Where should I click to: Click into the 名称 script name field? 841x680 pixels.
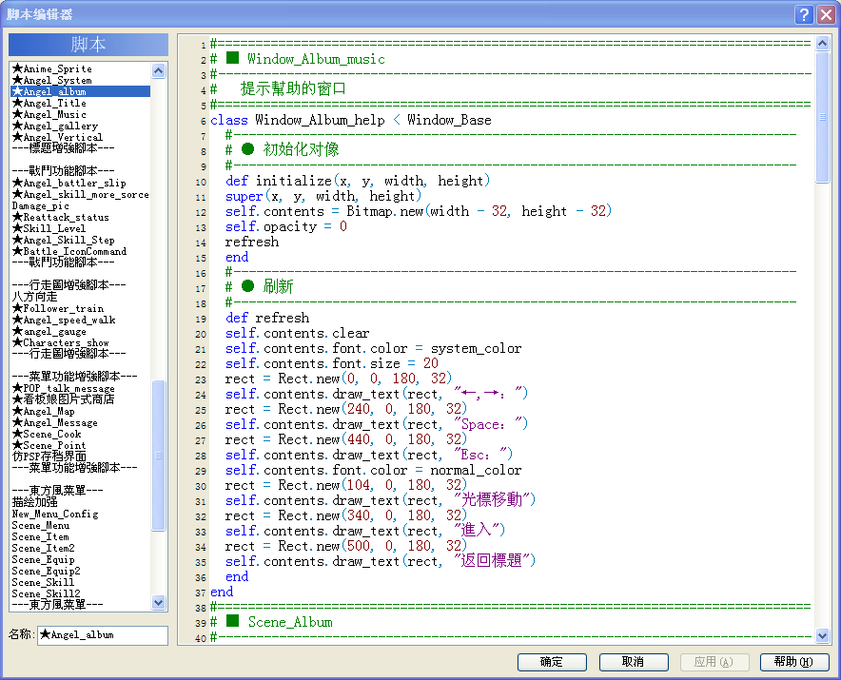pos(103,635)
